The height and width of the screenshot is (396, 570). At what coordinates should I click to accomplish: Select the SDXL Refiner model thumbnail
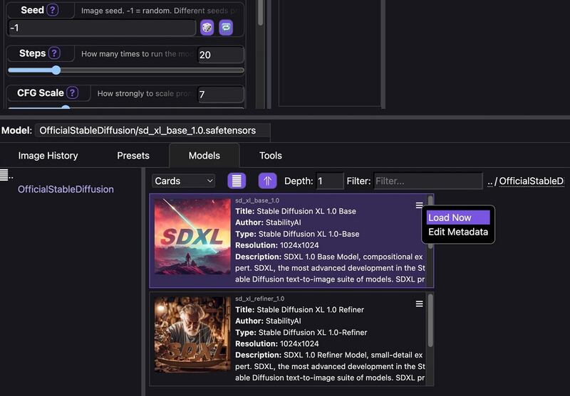click(192, 335)
